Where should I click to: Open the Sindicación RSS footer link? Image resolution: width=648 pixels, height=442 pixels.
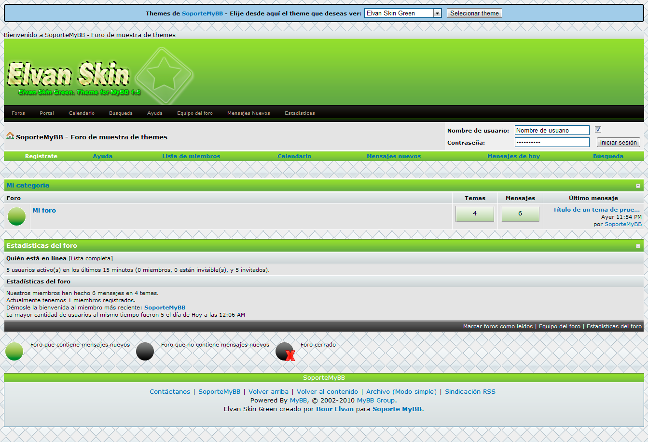470,392
